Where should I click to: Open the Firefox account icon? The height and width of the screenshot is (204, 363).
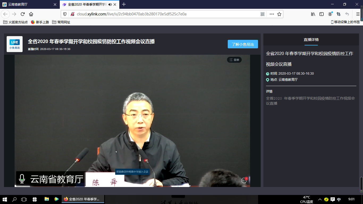pos(330,14)
